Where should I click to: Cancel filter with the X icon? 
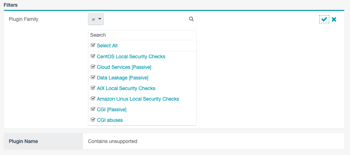pyautogui.click(x=334, y=19)
